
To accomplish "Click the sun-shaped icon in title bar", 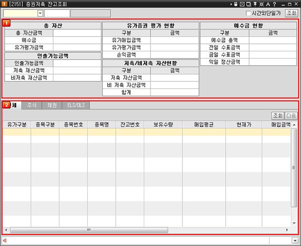I will 261,4.
